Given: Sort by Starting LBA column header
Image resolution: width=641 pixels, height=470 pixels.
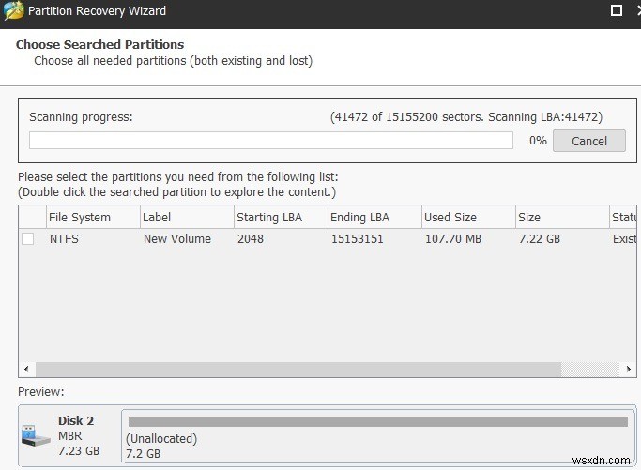Looking at the screenshot, I should [x=281, y=217].
